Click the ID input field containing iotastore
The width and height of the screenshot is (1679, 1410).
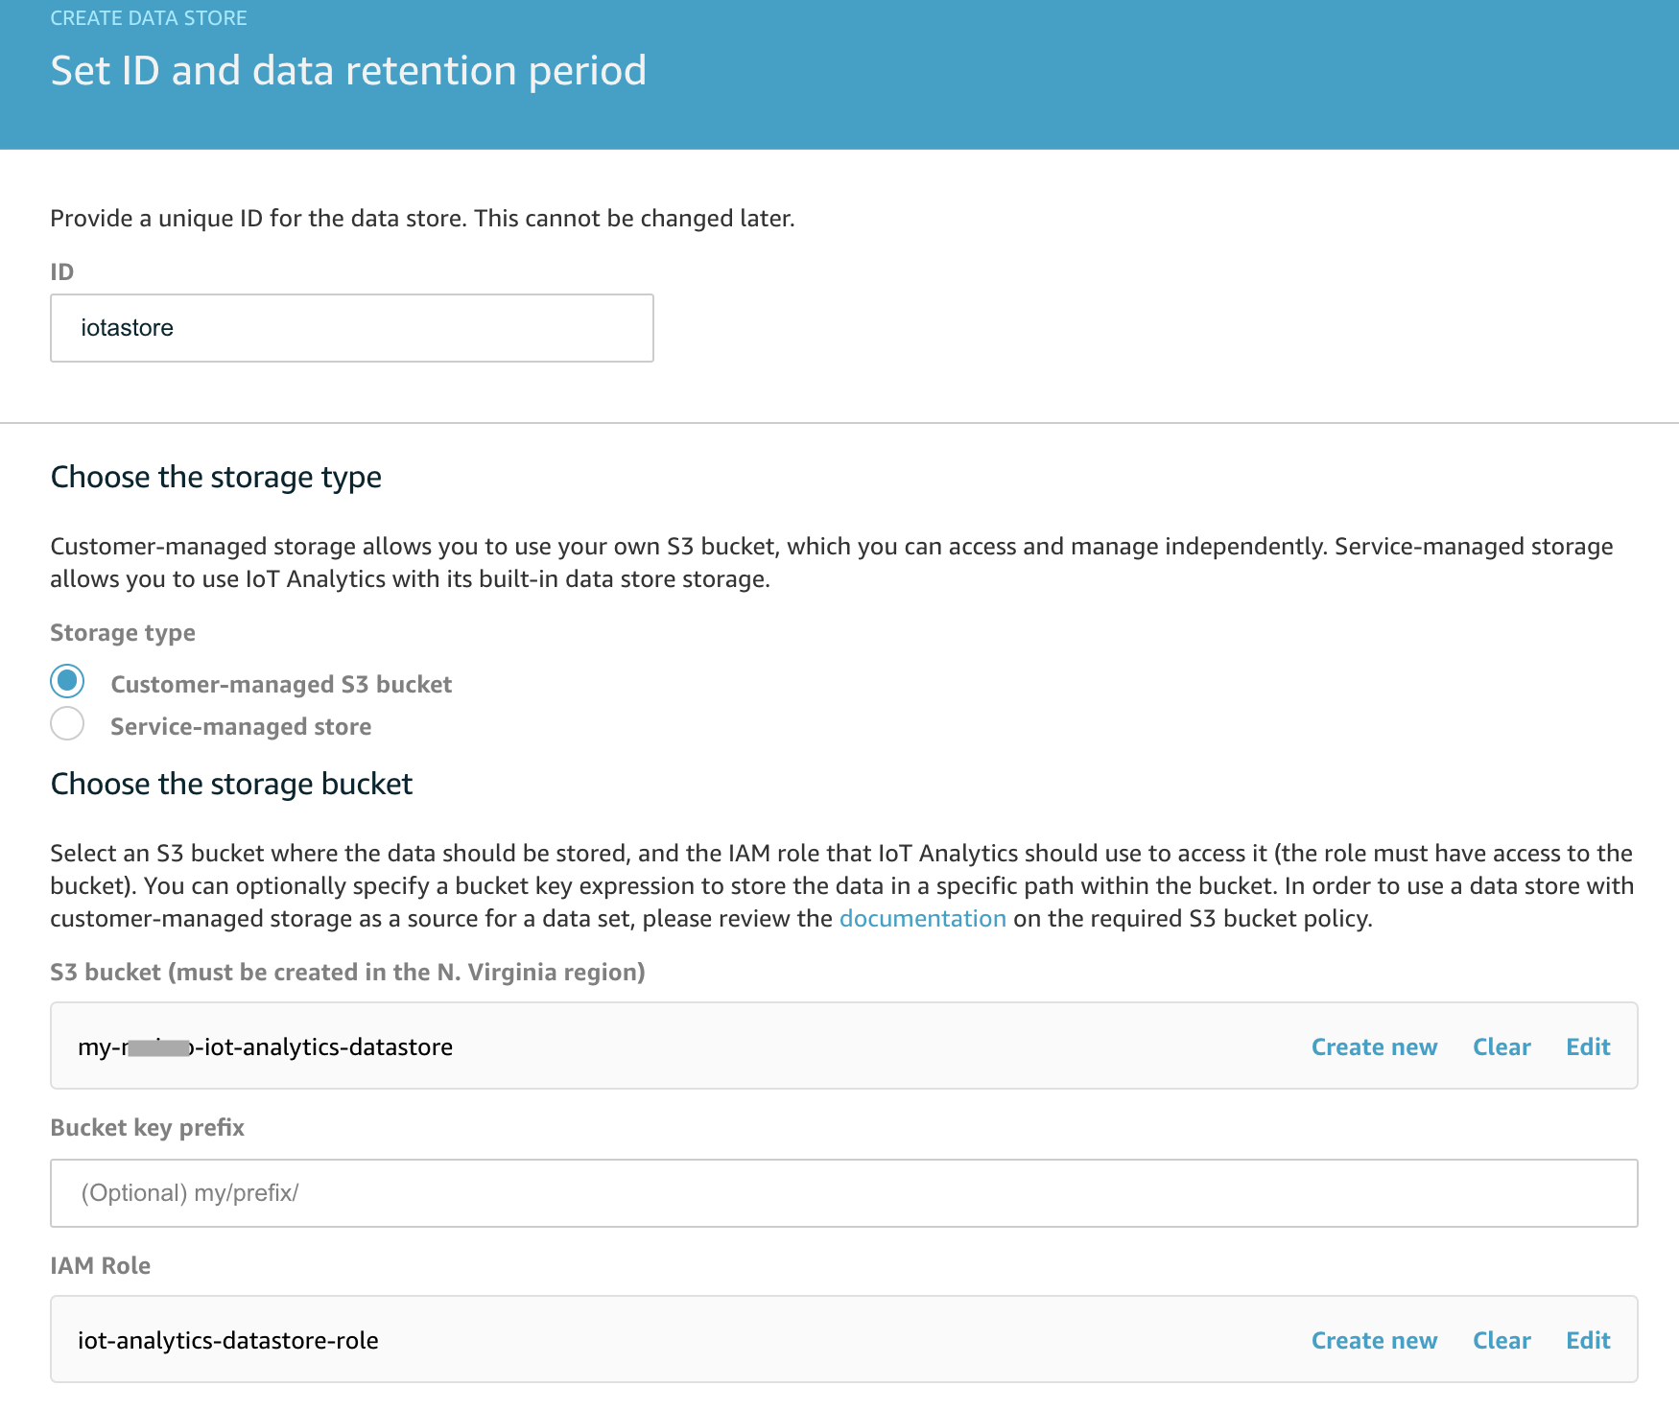tap(352, 328)
